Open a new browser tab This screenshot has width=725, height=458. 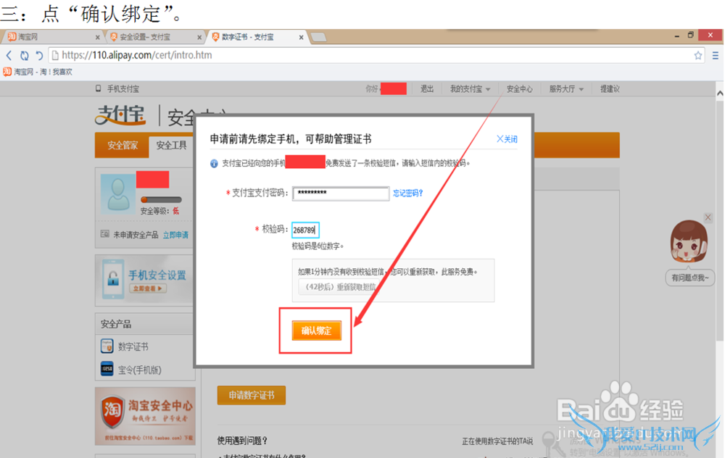tap(318, 38)
